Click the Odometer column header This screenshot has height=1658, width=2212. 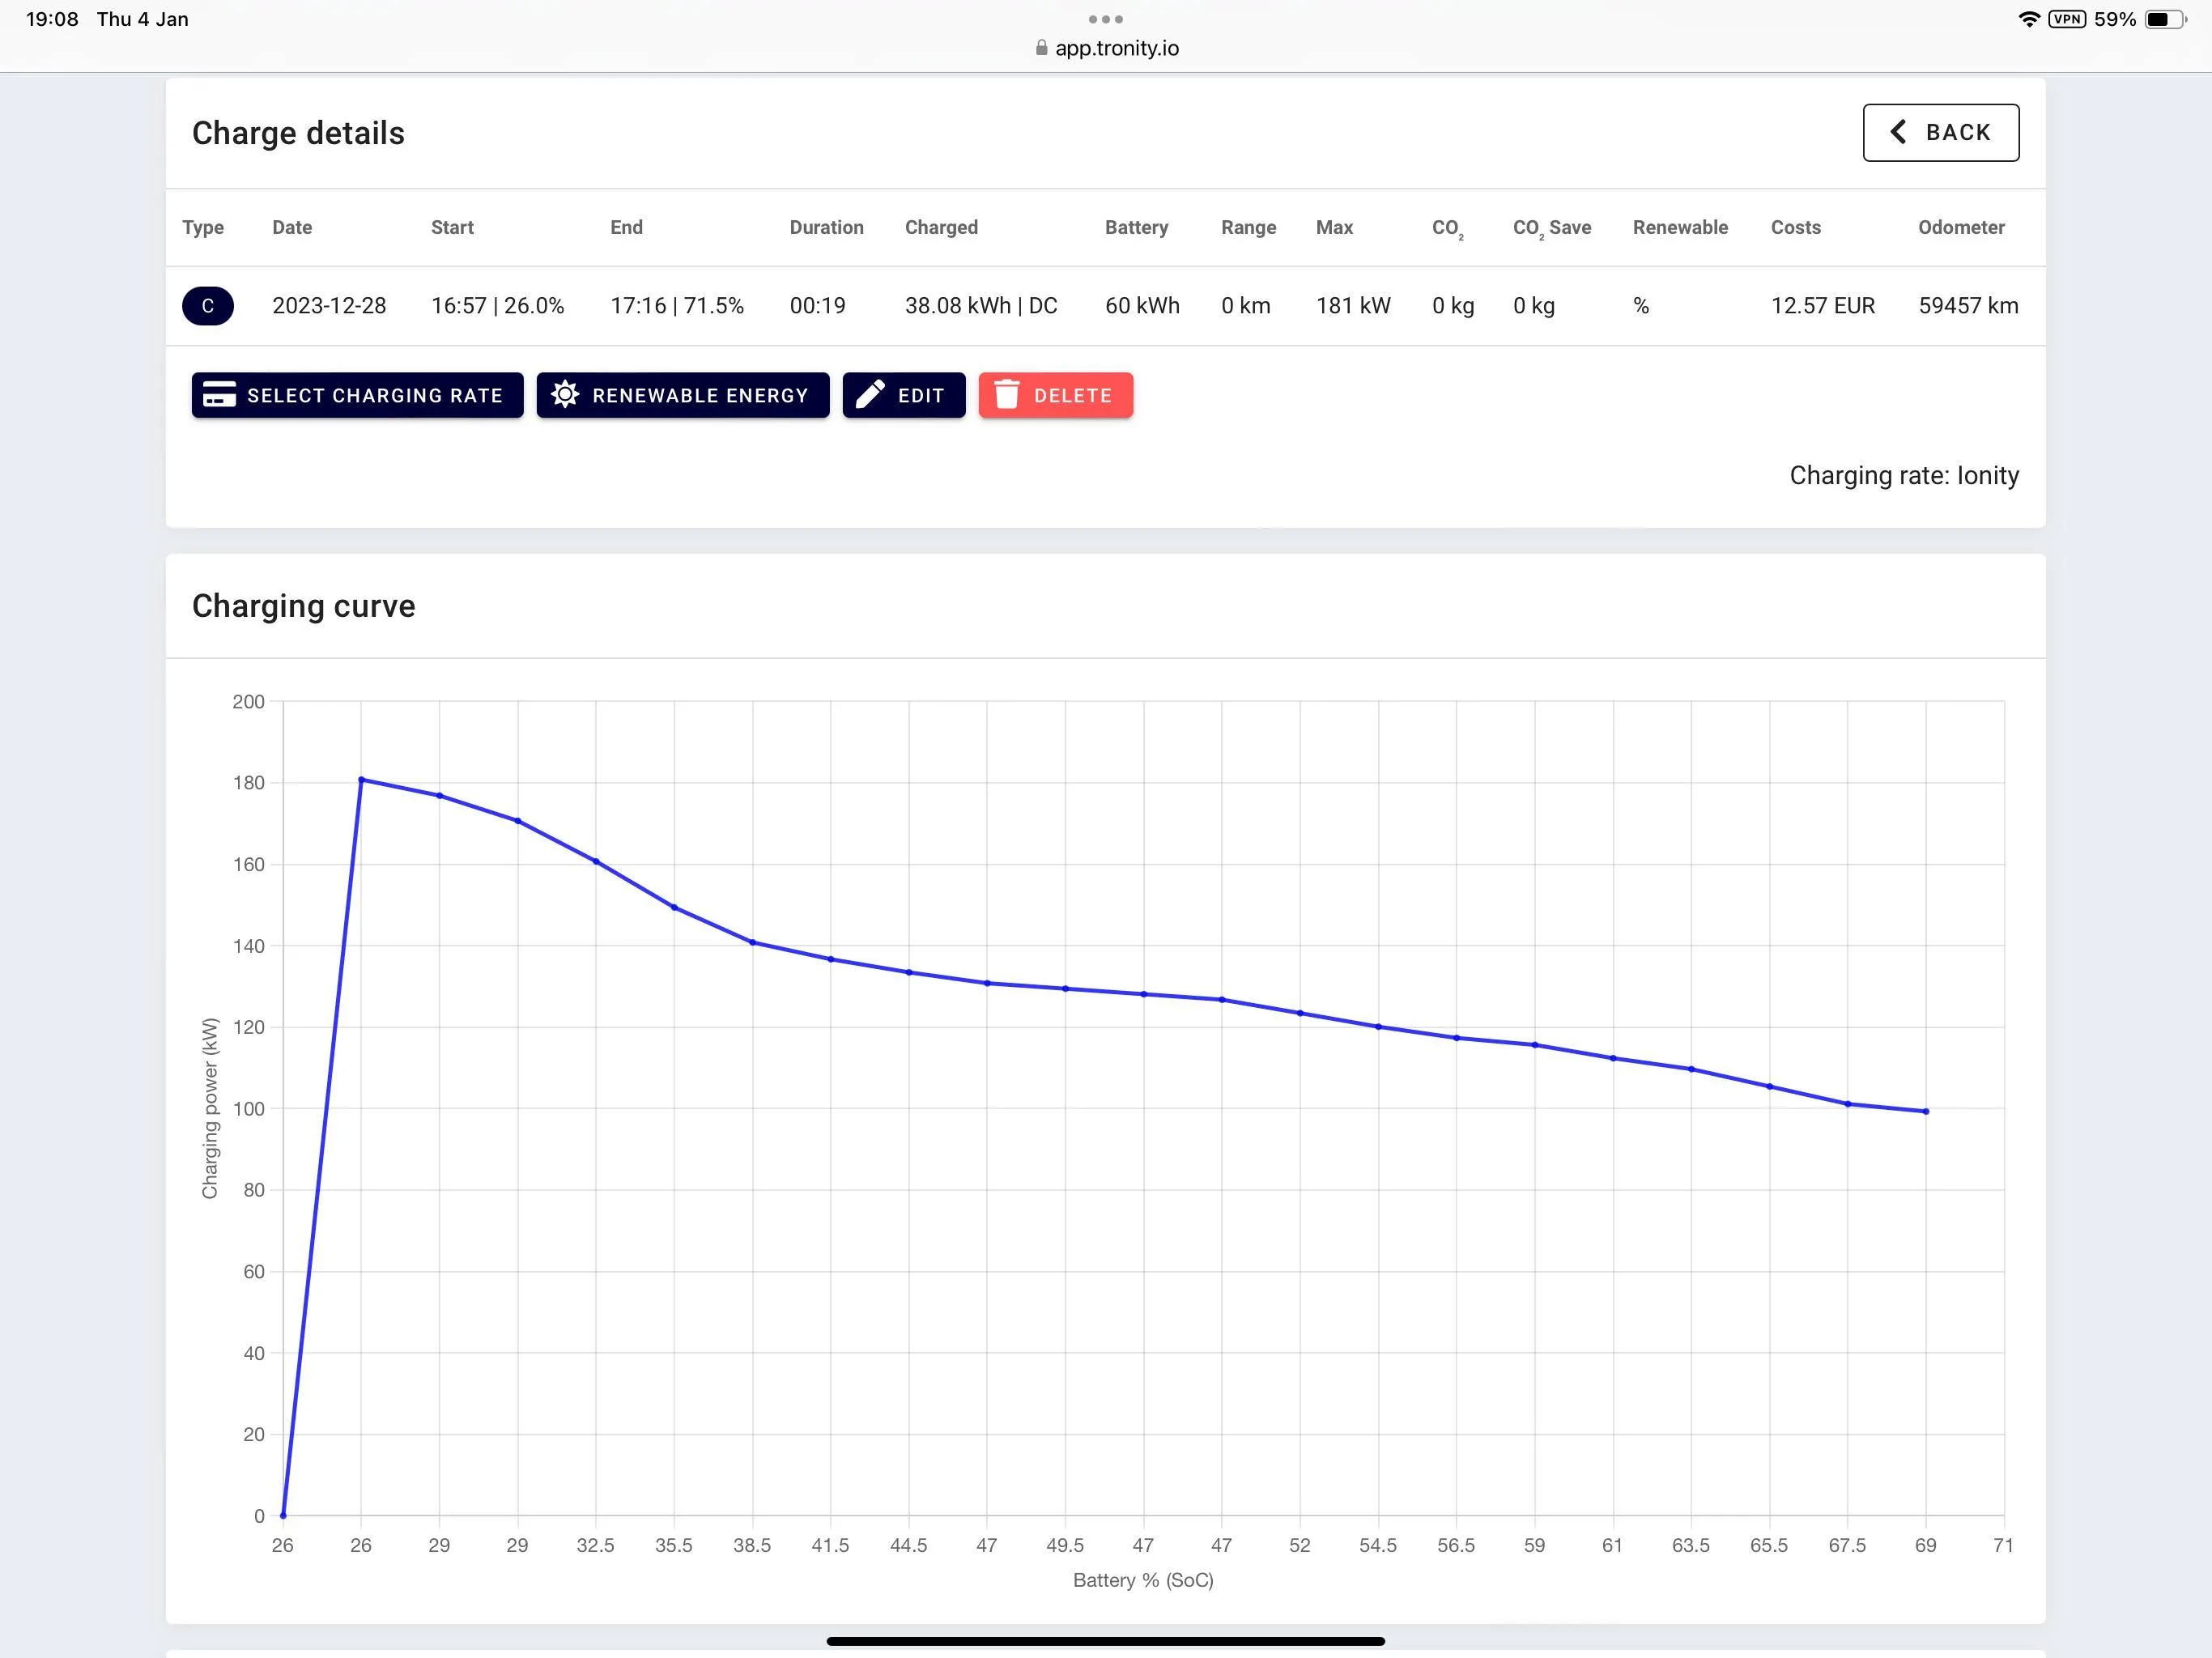point(1961,227)
